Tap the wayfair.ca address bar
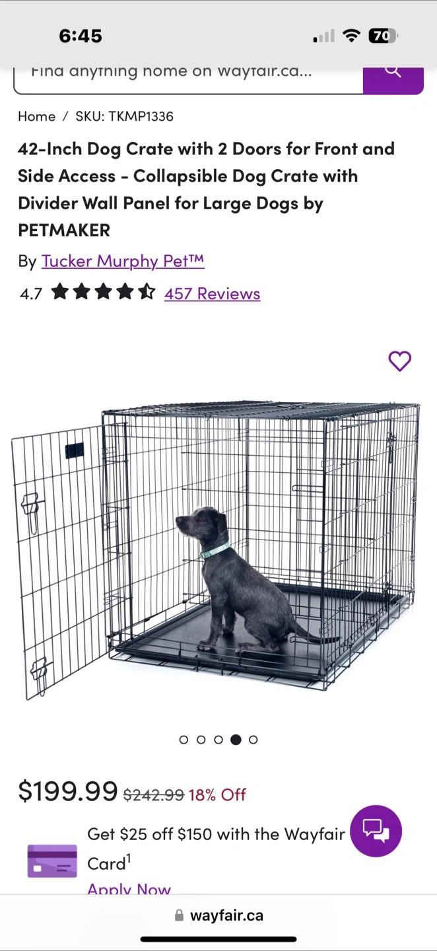This screenshot has height=951, width=437. point(218,915)
